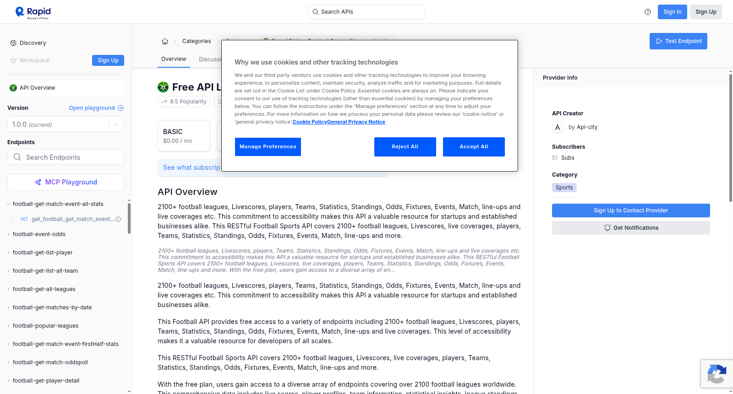The image size is (733, 394).
Task: Click the Workspace star icon
Action: pos(13,60)
